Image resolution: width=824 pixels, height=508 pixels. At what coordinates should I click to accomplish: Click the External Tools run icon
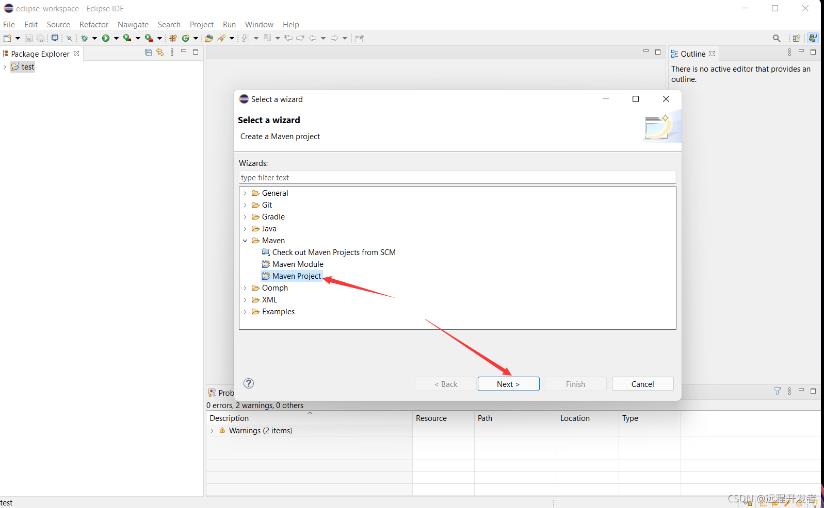149,38
